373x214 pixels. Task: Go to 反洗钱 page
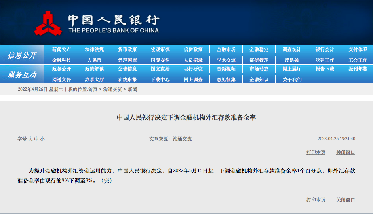[292, 61]
